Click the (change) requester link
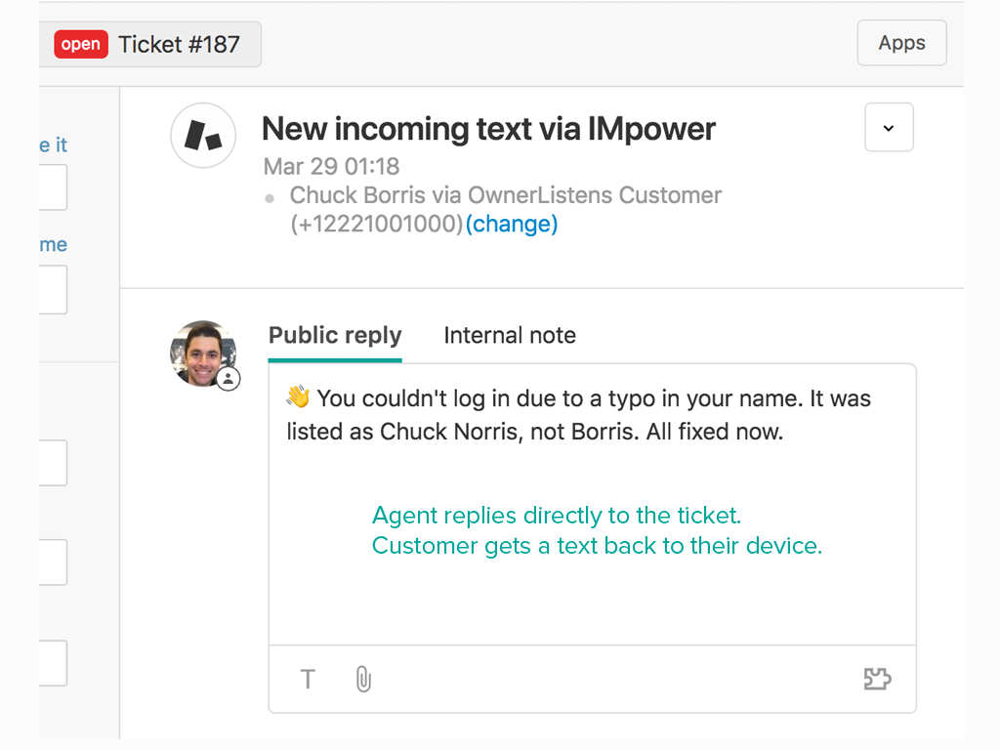 pos(511,224)
